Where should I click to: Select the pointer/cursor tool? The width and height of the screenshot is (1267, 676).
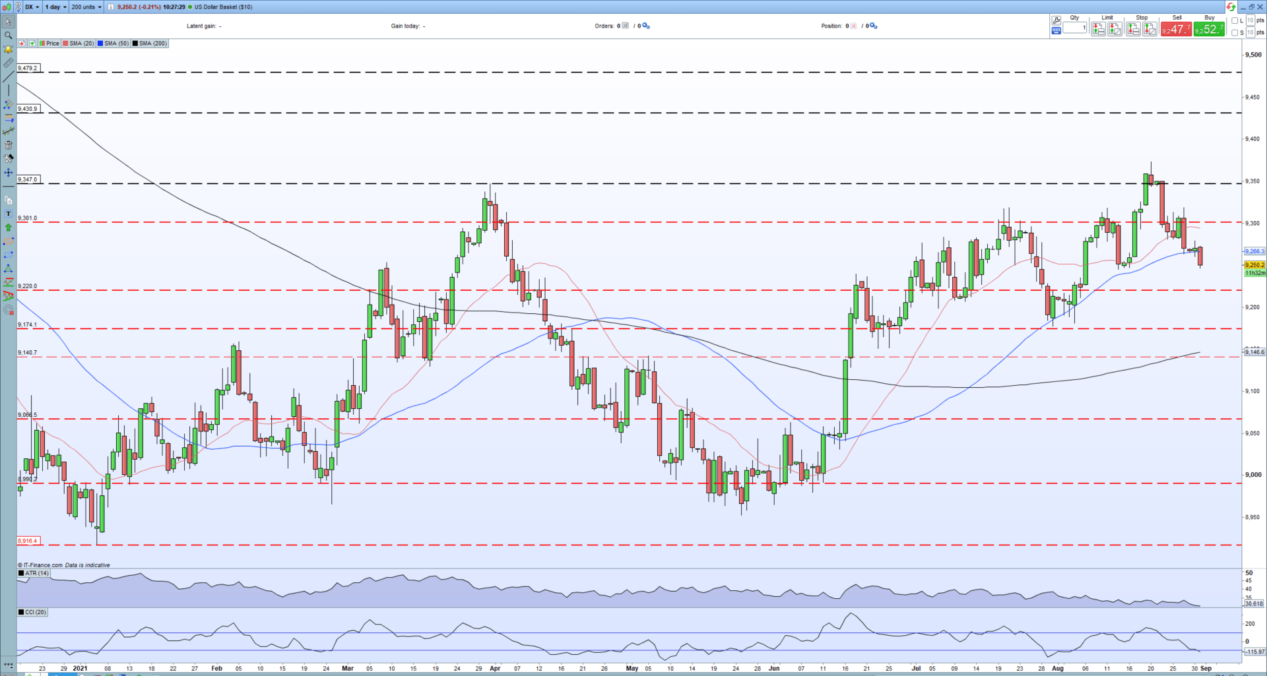point(8,22)
